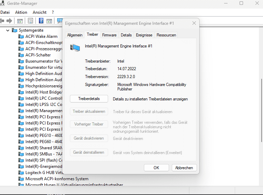The image size is (263, 195).
Task: Select the Busenumerator für entry
Action: pyautogui.click(x=44, y=61)
